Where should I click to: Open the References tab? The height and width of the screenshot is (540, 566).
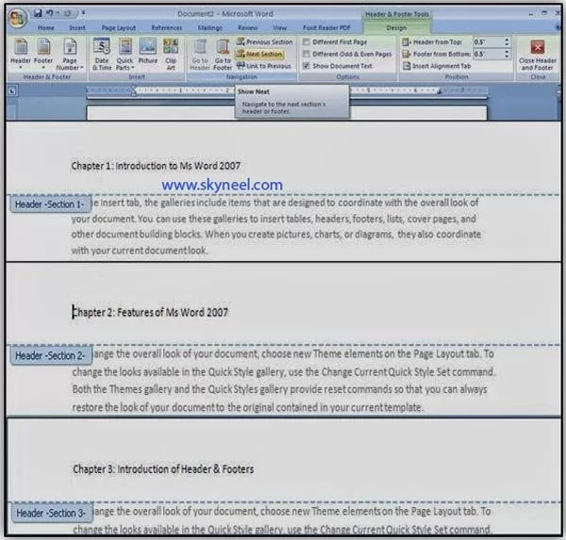coord(167,27)
